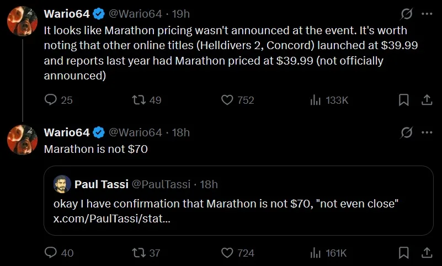Screen dimensions: 442x266
Task: Open the x.com/PaulTassi/stat... link
Action: (x=111, y=219)
